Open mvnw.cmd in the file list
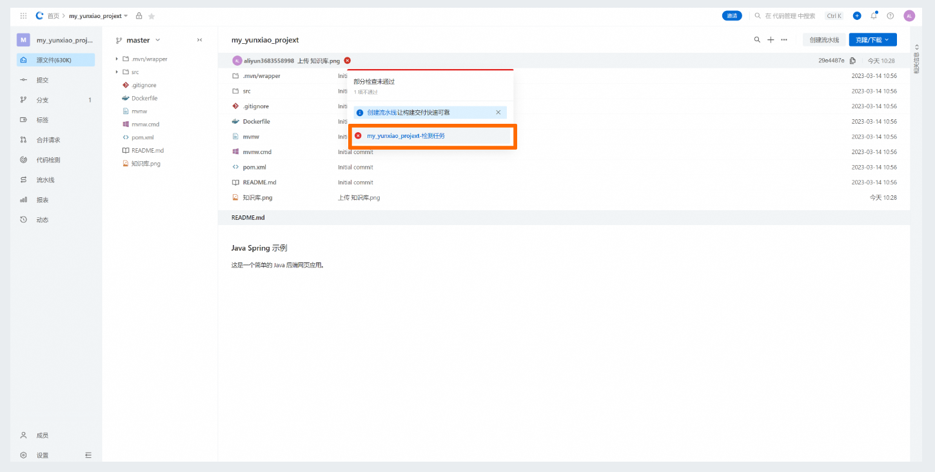Viewport: 935px width, 472px height. [x=257, y=152]
